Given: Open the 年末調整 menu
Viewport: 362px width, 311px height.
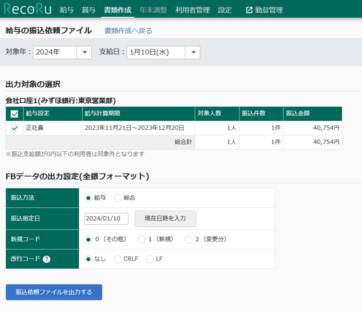Looking at the screenshot, I should [153, 10].
